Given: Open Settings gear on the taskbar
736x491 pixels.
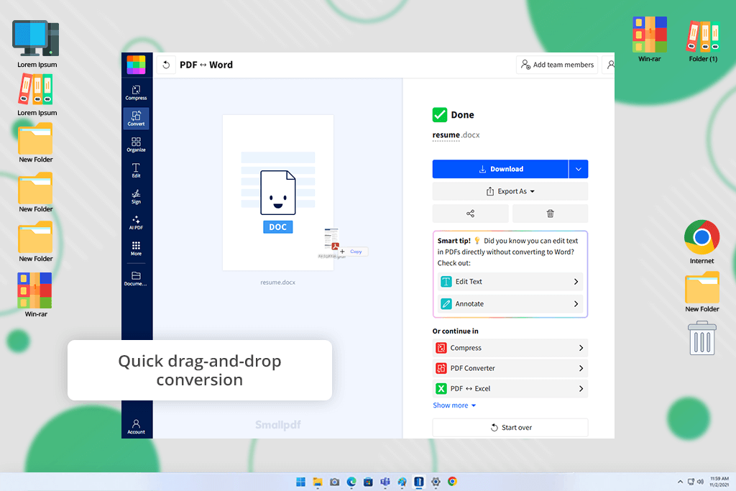Looking at the screenshot, I should pyautogui.click(x=436, y=482).
